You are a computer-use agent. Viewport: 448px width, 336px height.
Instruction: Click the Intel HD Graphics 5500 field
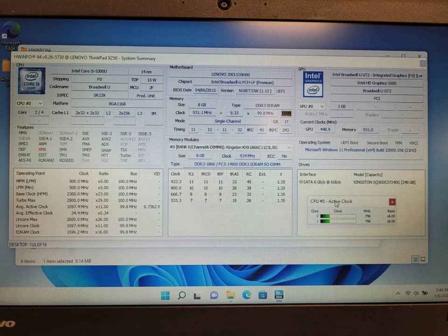[x=376, y=83]
